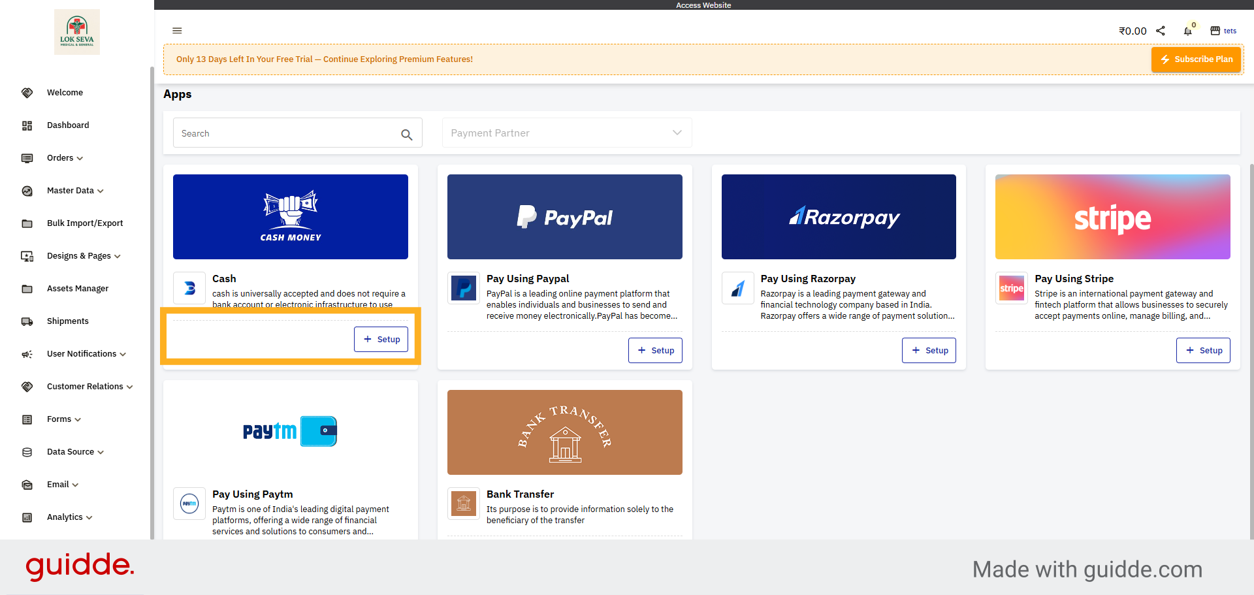
Task: Click the Lok Seva logo
Action: [x=76, y=31]
